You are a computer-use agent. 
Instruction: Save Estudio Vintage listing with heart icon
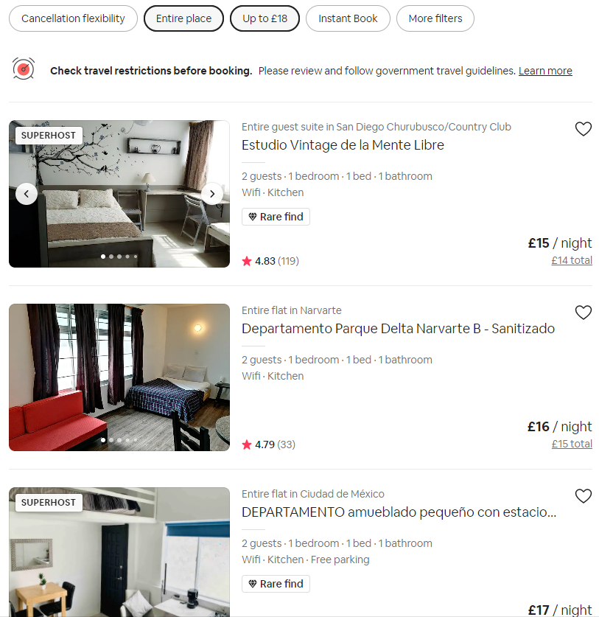[x=584, y=129]
